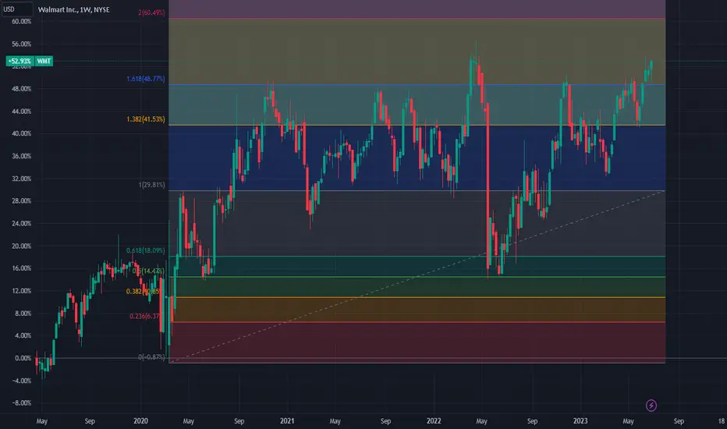Click 20.00% on the price axis
This screenshot has height=429, width=727.
tap(21, 246)
